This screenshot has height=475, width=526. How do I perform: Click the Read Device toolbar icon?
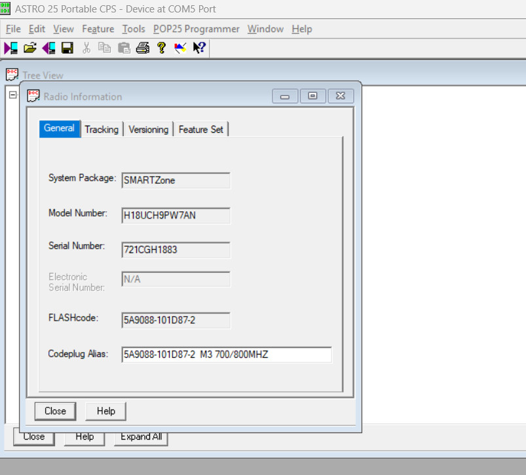[10, 48]
